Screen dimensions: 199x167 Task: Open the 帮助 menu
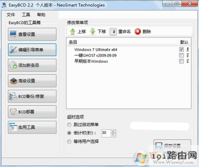[x=41, y=15]
